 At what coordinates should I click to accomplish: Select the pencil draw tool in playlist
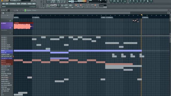[7, 10]
